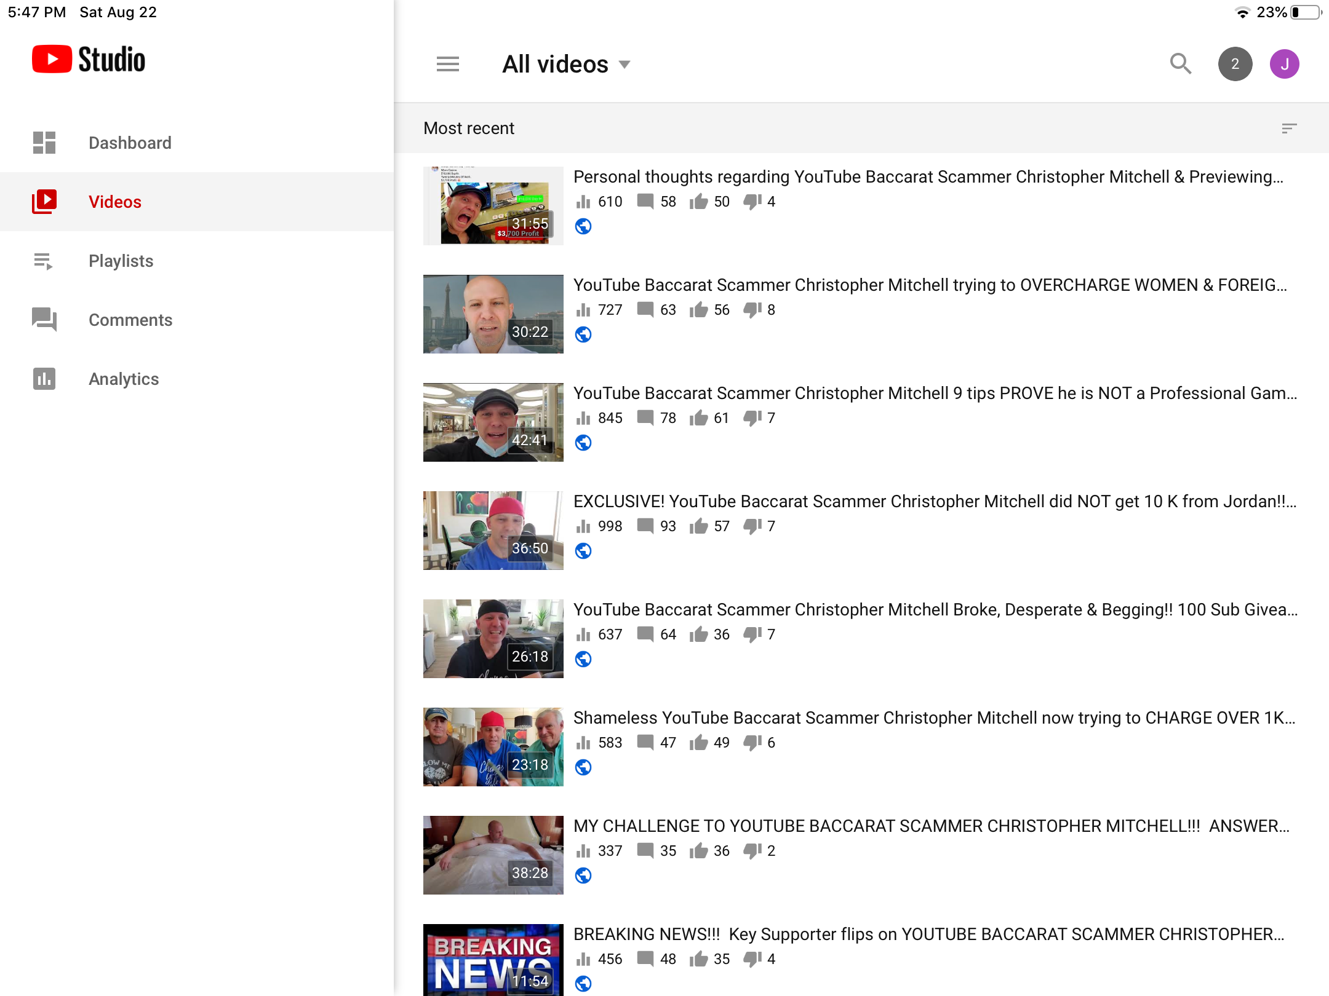Viewport: 1329px width, 996px height.
Task: Open 'MY CHALLENGE TO YOUTUBE BACCARAT' video title
Action: [932, 826]
